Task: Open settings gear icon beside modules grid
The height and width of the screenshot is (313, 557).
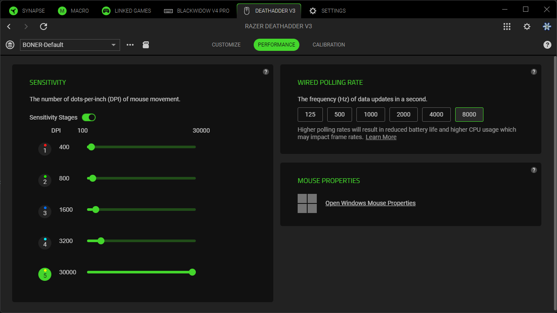Action: click(527, 27)
